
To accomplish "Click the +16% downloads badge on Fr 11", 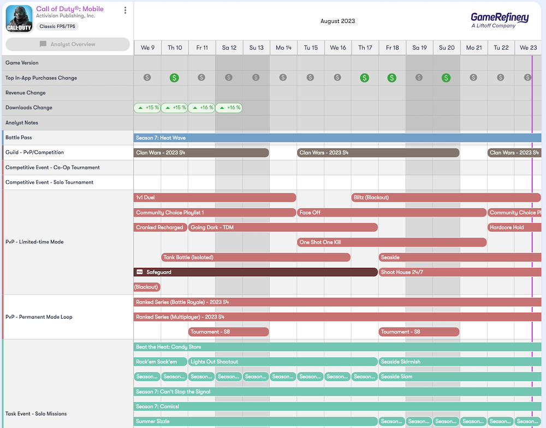I will 201,108.
